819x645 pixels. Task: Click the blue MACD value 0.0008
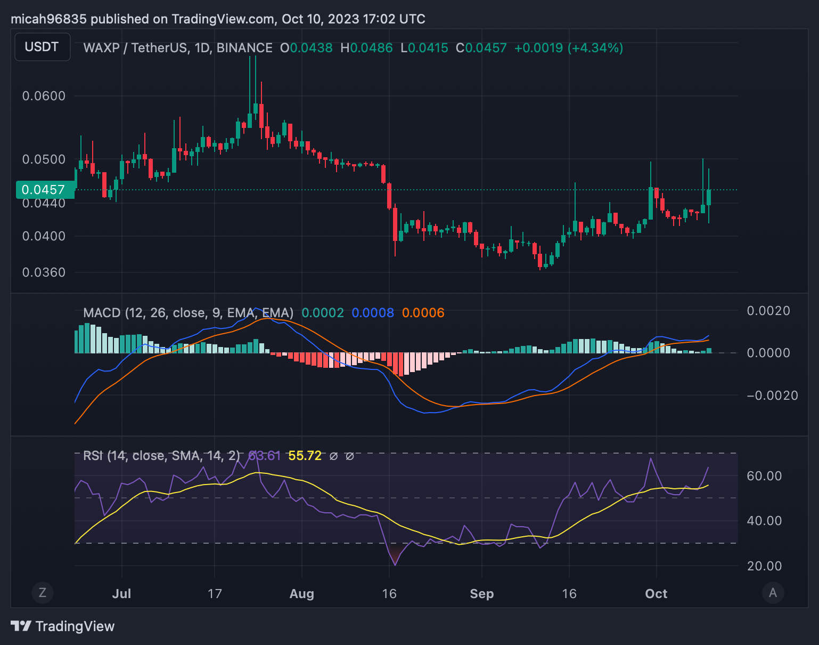click(x=373, y=312)
